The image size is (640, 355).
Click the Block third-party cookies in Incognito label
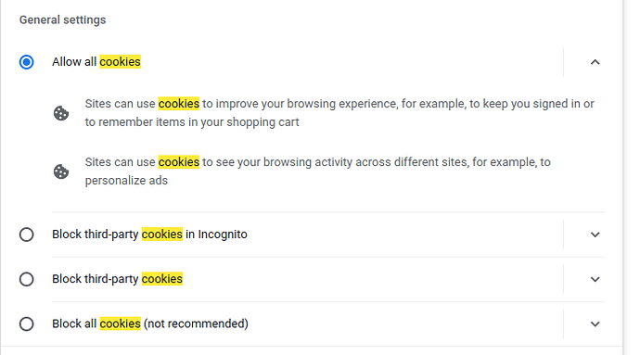tap(149, 235)
